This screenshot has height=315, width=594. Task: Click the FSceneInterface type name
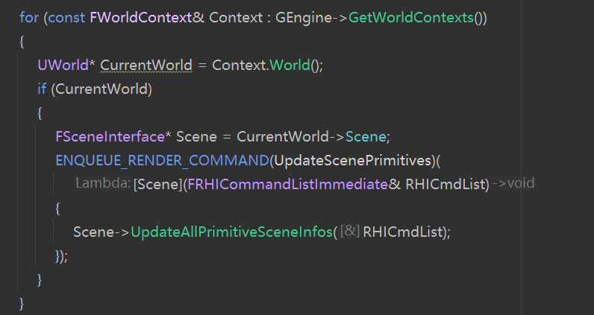pyautogui.click(x=109, y=137)
